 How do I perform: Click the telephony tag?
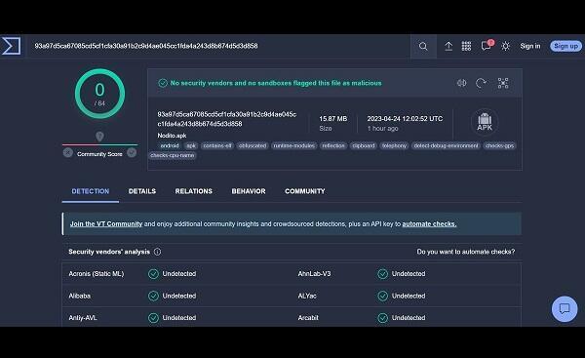394,145
